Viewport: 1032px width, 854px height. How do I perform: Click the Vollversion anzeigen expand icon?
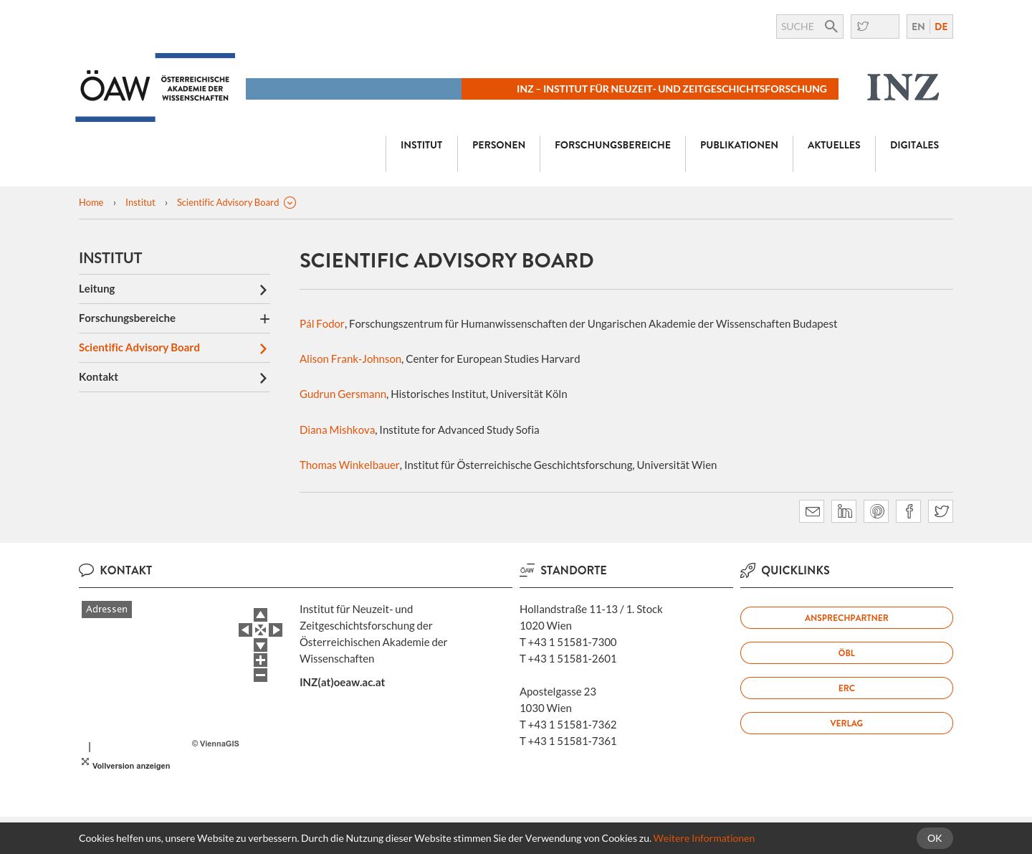85,762
